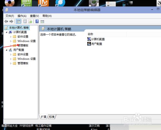
Task: Open the Help question mark icon
Action: [37, 22]
